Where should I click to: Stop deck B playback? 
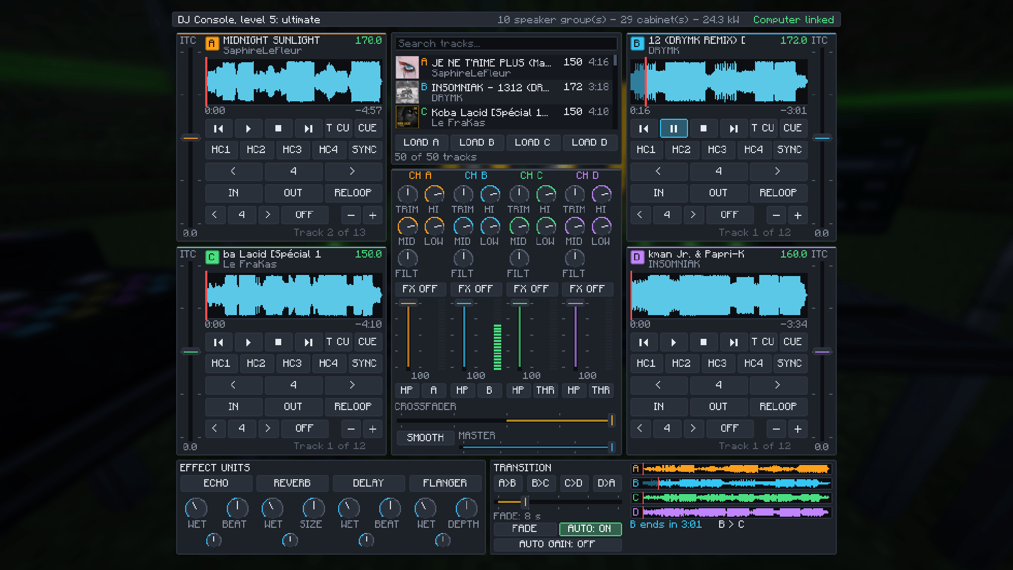coord(703,128)
